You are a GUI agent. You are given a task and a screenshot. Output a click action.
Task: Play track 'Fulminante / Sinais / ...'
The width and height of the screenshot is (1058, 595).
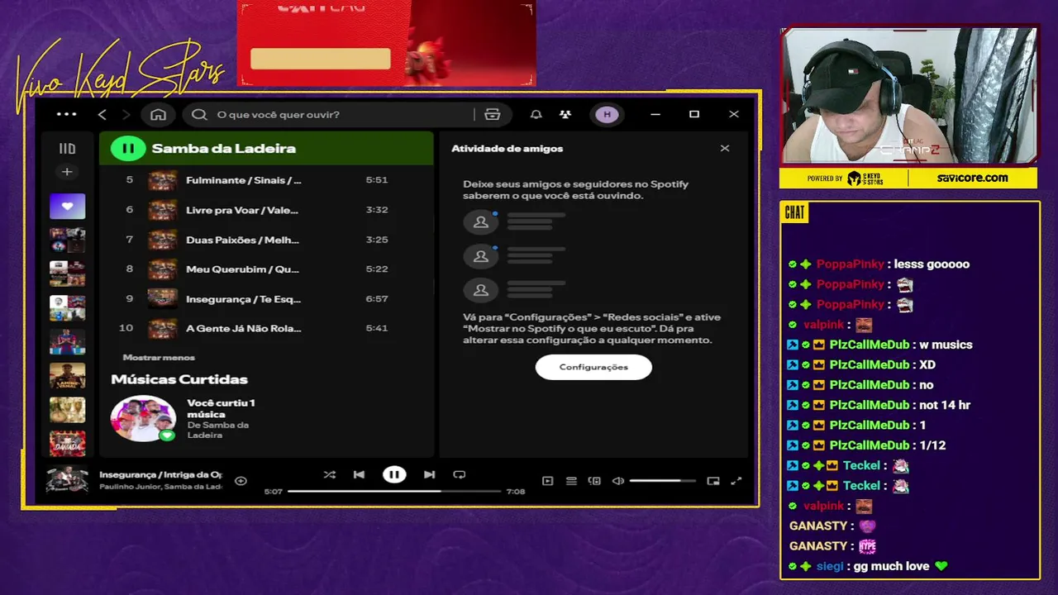(267, 180)
